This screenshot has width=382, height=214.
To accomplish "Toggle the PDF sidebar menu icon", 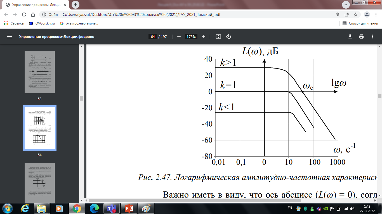I will (x=10, y=37).
